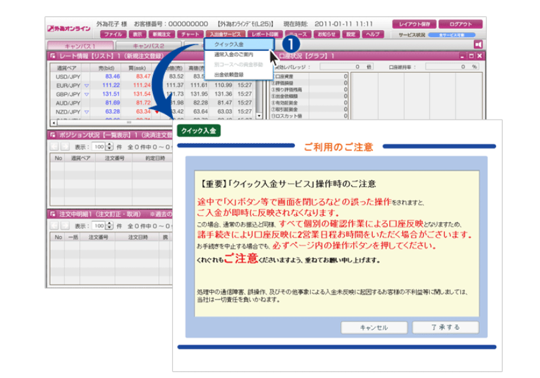Choose 出金依頼登録 in the menu
The image size is (540, 378).
227,75
